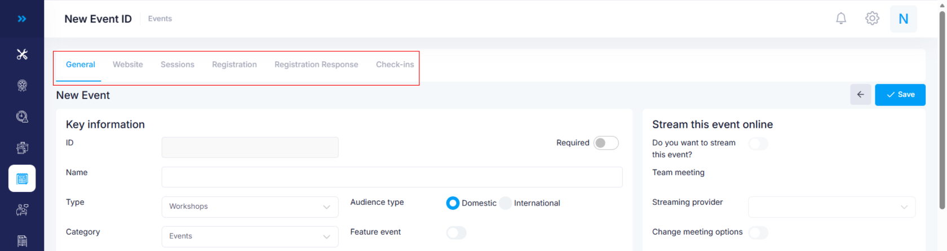Select the International audience type
Screen dimensions: 947x251
[506, 203]
